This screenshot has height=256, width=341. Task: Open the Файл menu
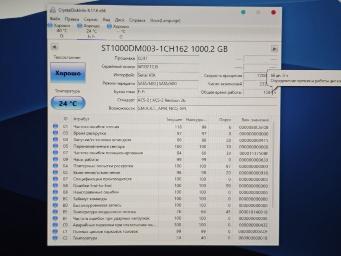[x=55, y=19]
